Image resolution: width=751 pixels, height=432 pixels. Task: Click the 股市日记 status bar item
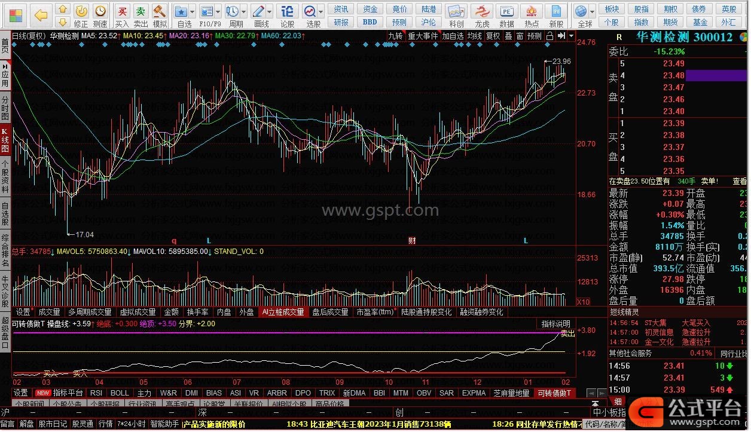53,424
